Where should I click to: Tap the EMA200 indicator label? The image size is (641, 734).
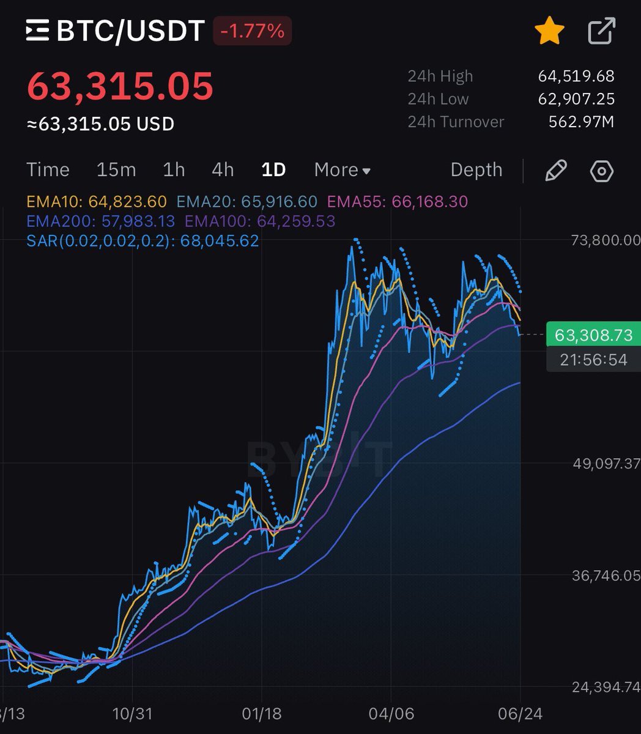[100, 221]
